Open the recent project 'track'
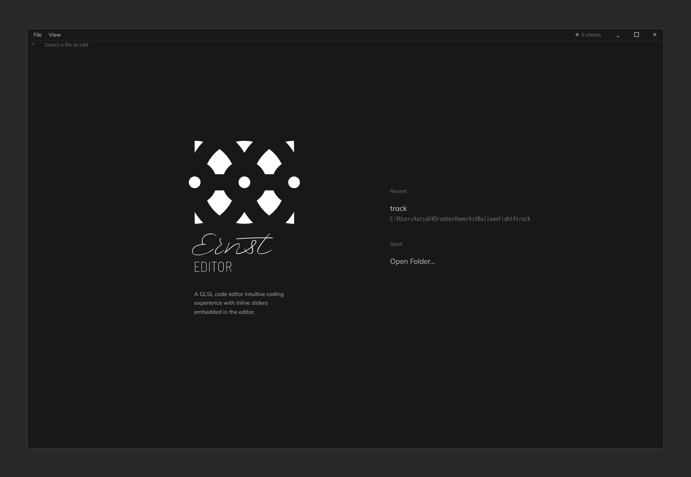691x477 pixels. point(398,208)
